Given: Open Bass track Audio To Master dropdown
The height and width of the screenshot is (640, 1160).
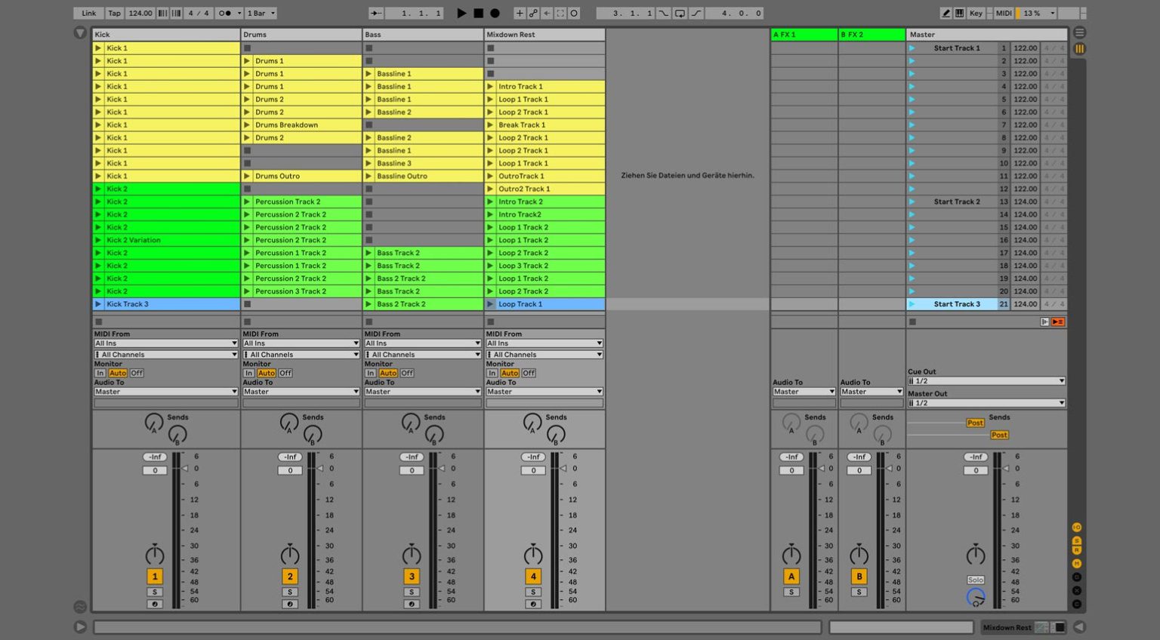Looking at the screenshot, I should click(422, 392).
